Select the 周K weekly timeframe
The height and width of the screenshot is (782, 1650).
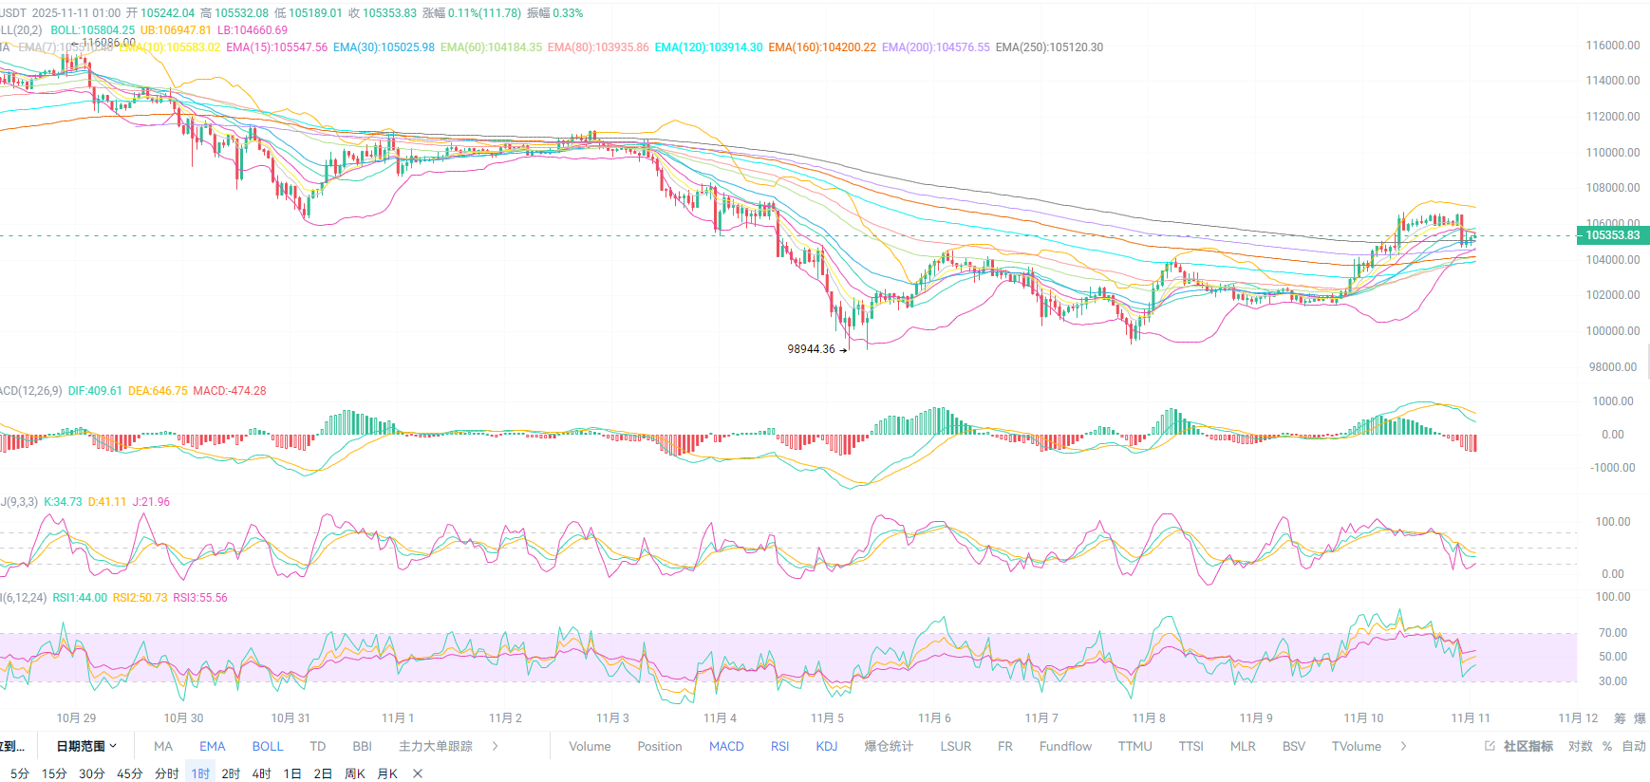pos(355,773)
